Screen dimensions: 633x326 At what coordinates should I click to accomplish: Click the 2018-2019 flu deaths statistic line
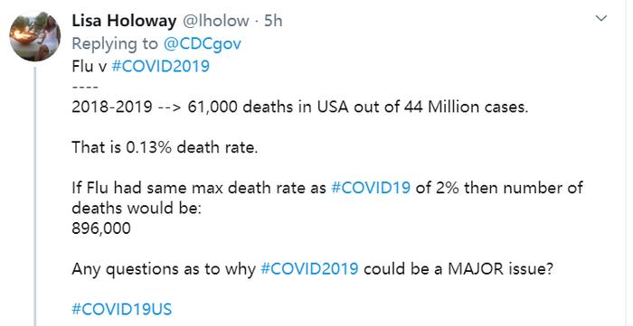click(x=300, y=107)
